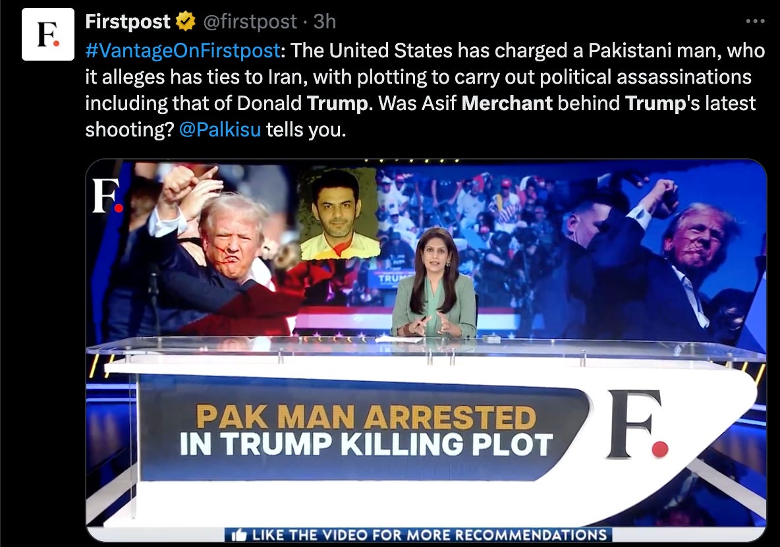
Task: Click the white F logo in the video's top-left corner
Action: click(107, 196)
